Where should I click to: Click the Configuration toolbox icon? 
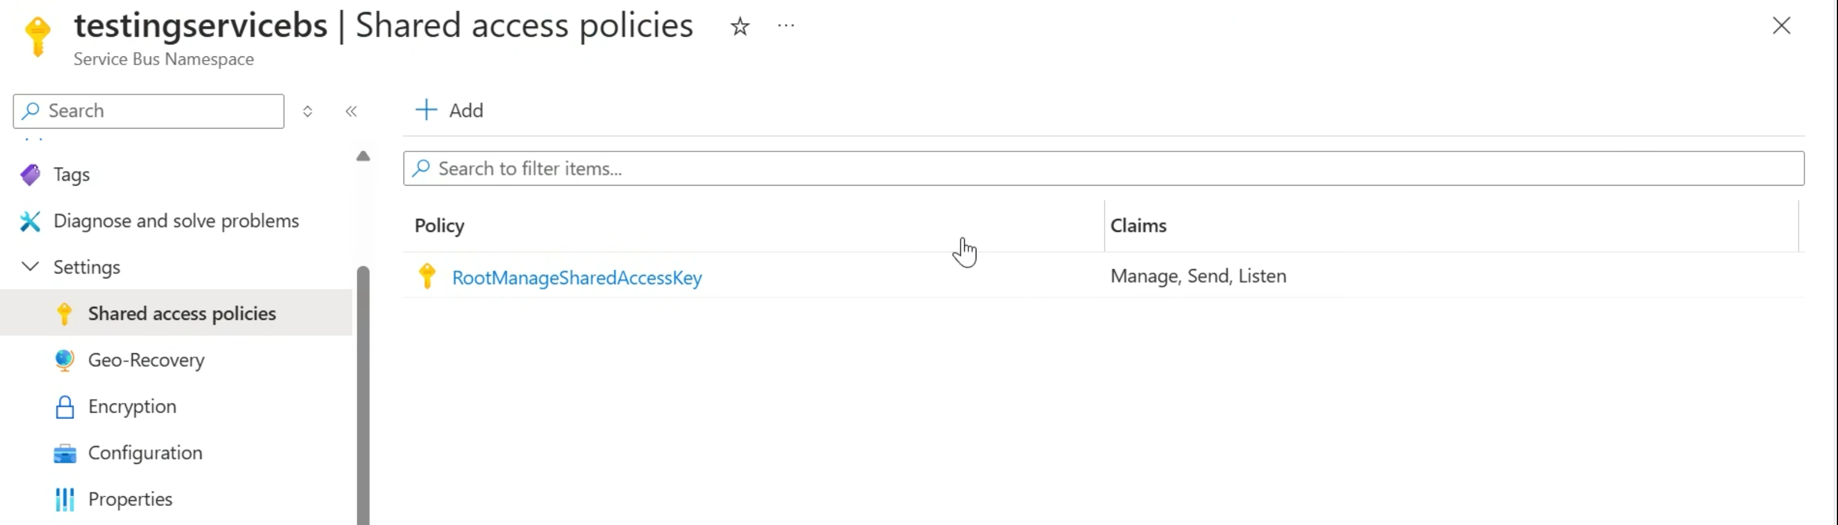pos(64,453)
